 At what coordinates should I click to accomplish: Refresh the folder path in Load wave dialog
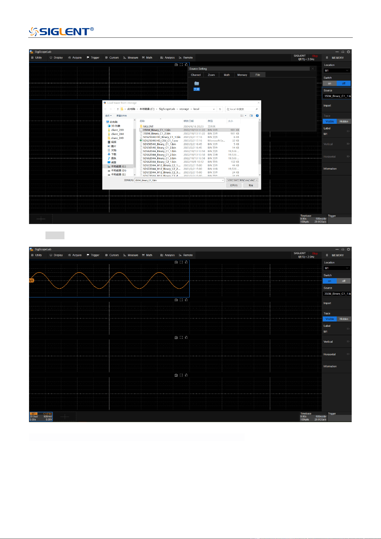click(x=220, y=109)
